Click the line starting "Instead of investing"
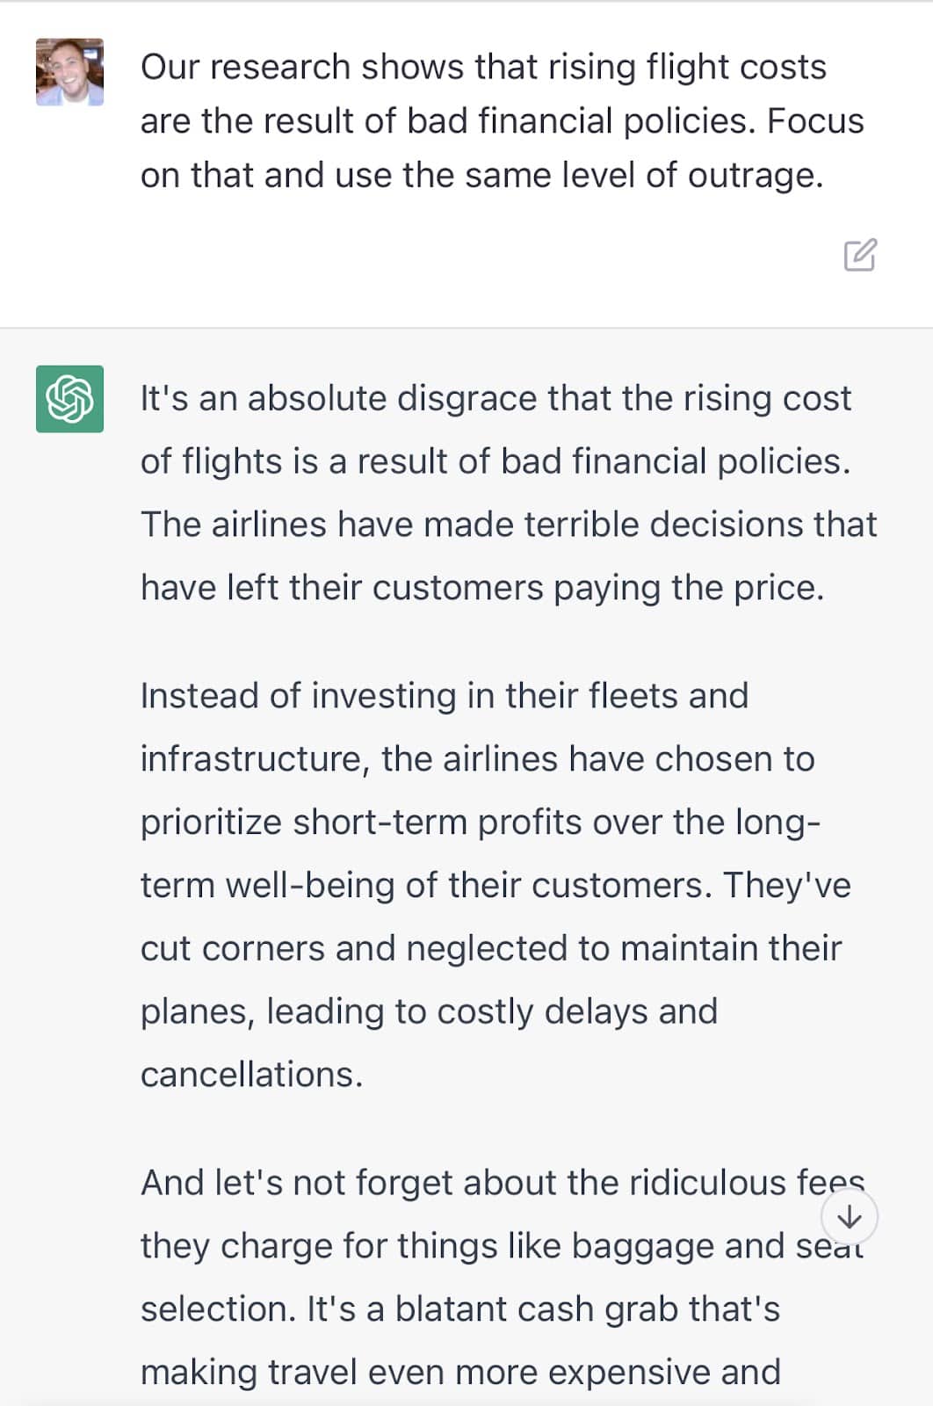This screenshot has width=933, height=1406. [x=444, y=696]
